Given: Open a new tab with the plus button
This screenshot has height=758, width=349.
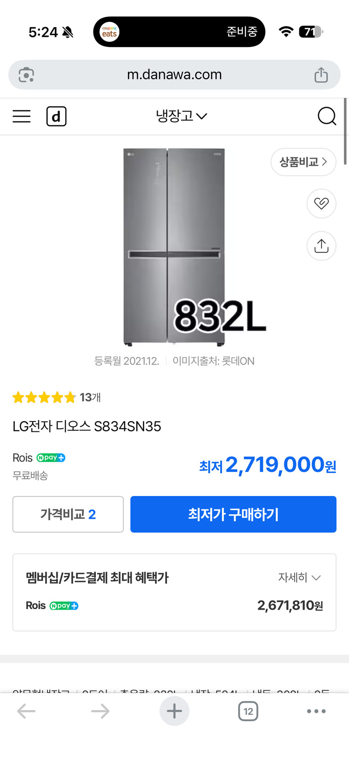Looking at the screenshot, I should [174, 711].
